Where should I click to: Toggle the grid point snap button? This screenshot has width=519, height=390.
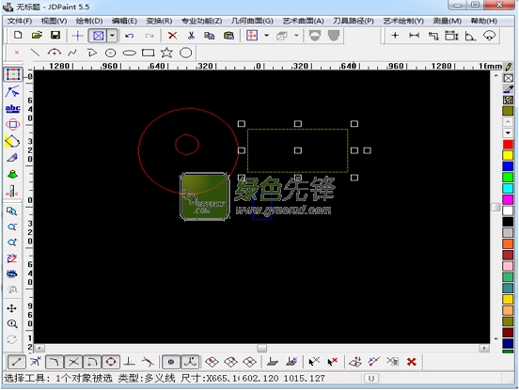coord(171,362)
